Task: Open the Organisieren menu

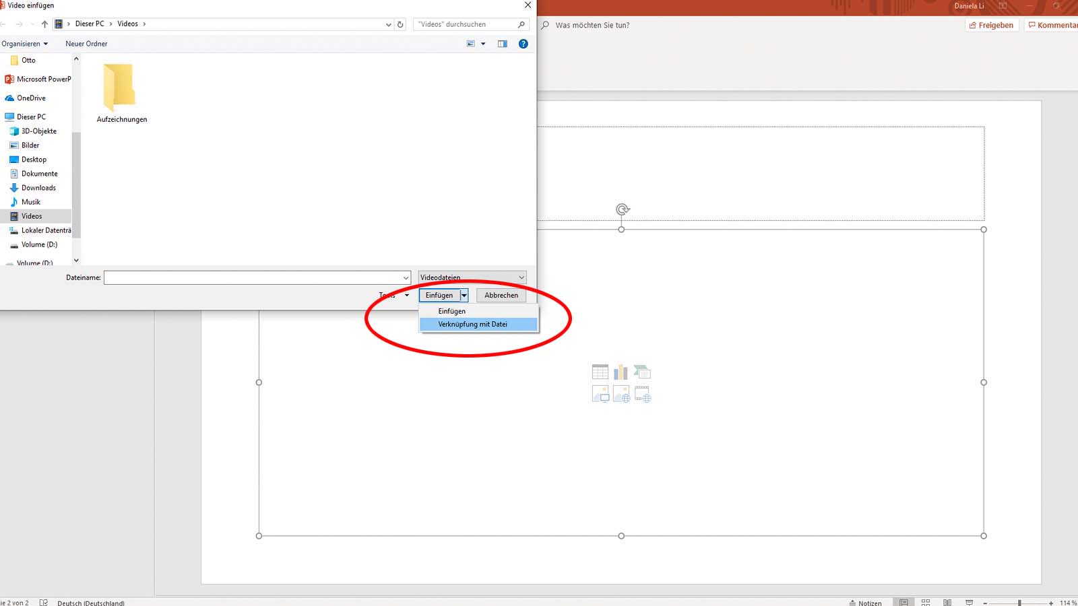Action: click(x=25, y=43)
